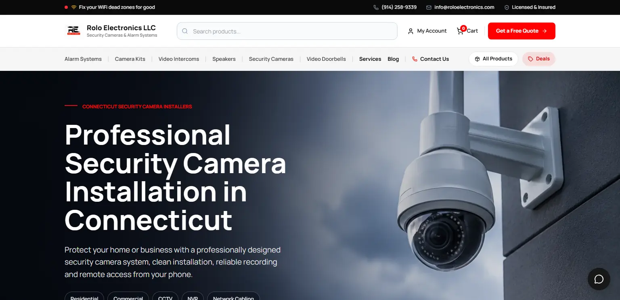Go to Video Intercoms category
Screen dimensions: 620x300
[x=179, y=59]
